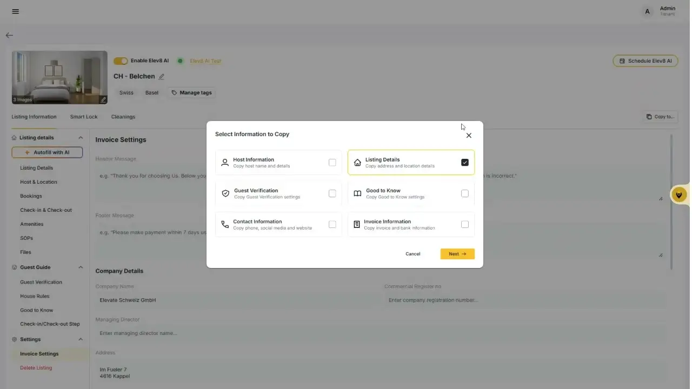Close the Select Information dialog
Viewport: 692px width, 389px height.
469,136
